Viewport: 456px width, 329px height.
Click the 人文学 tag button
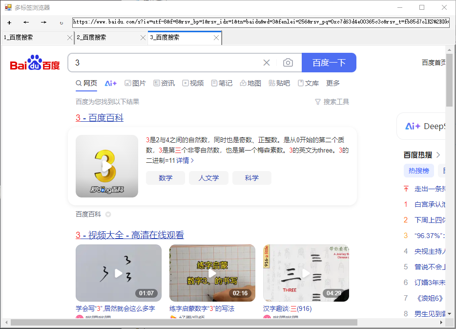(x=208, y=178)
